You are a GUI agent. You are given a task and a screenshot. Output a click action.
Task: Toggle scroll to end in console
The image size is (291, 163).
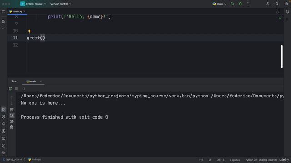click(12, 115)
